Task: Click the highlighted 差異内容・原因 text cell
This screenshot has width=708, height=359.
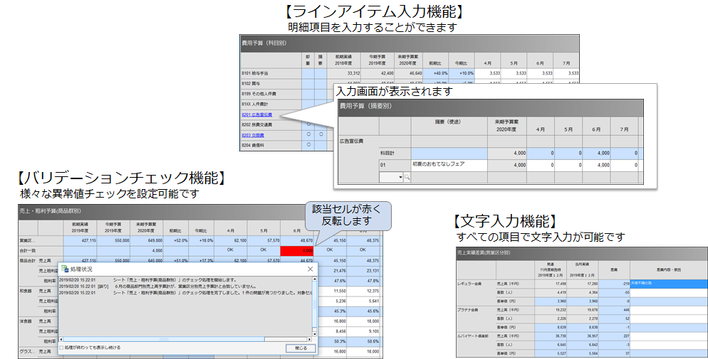Action: tap(669, 284)
